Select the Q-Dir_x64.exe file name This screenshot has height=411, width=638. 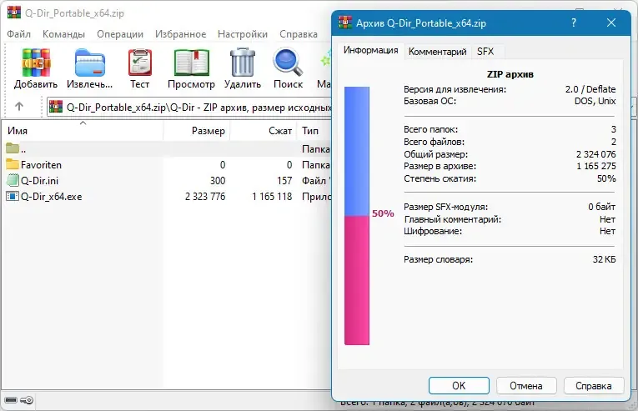click(x=51, y=197)
